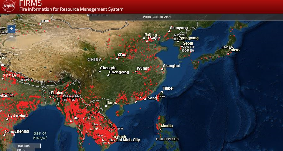Select the Pyongyang city label
The height and width of the screenshot is (151, 283).
click(x=188, y=38)
